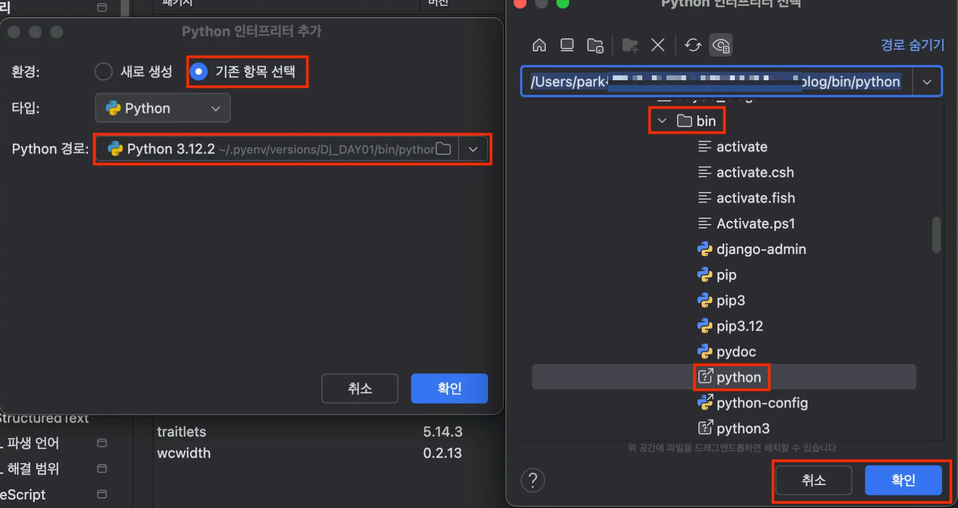Click icon beside 해결 범위 entry
This screenshot has height=508, width=958.
pos(102,468)
